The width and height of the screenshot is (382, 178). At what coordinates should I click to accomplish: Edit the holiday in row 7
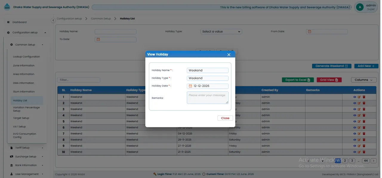359,134
